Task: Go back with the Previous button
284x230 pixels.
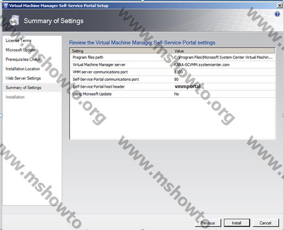Action: coord(208,223)
